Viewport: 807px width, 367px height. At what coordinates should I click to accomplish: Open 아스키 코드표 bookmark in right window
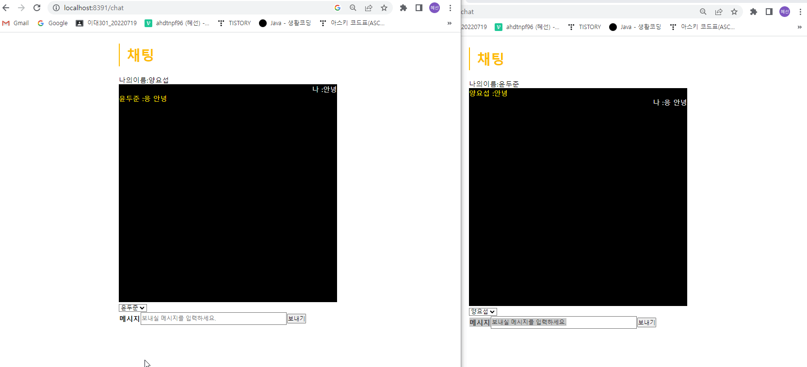pyautogui.click(x=702, y=27)
